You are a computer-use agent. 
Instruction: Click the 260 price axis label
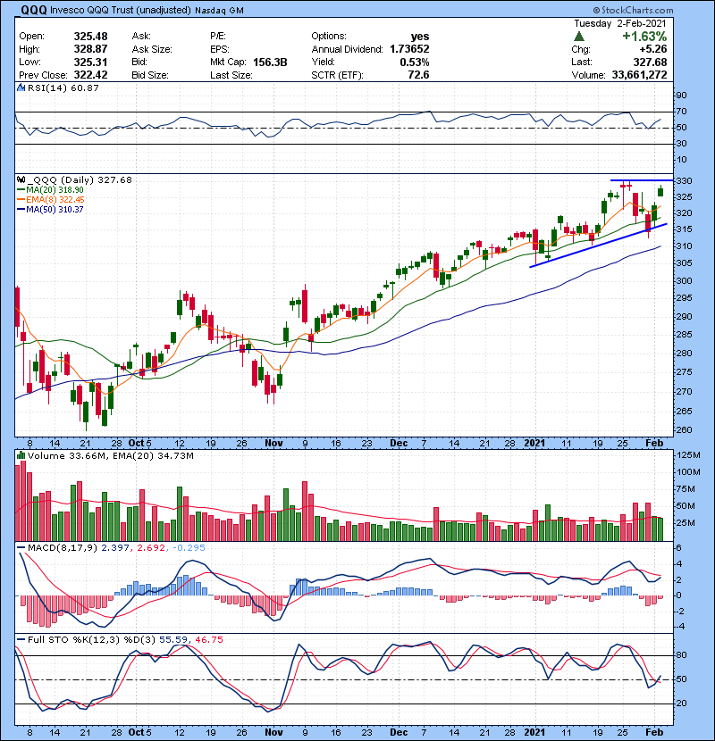pyautogui.click(x=684, y=430)
